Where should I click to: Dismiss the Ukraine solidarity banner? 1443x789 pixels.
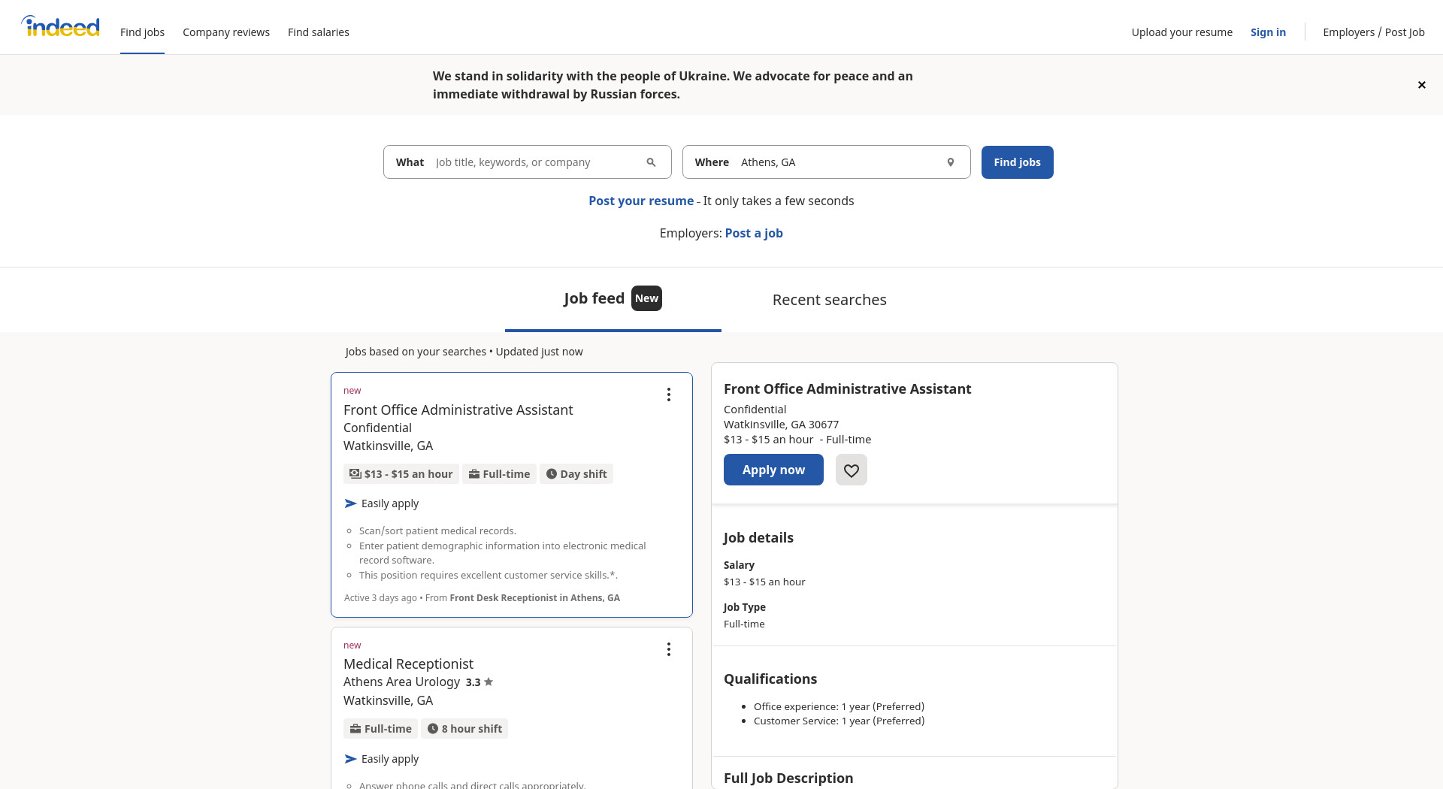(1421, 85)
